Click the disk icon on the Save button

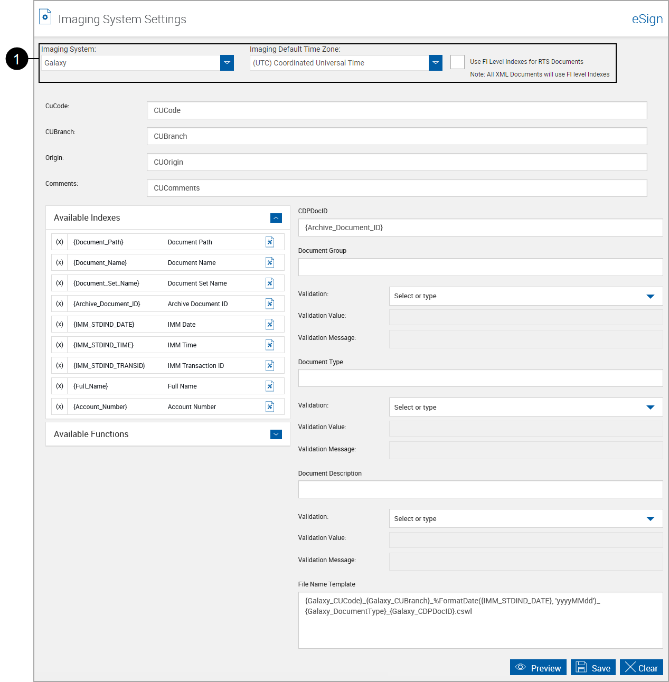click(581, 667)
